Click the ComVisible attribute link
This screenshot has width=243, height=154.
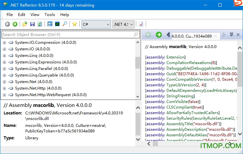point(177,102)
